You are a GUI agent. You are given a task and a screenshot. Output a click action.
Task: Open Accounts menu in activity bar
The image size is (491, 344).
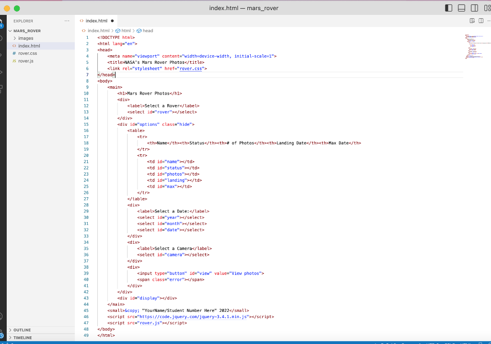[1, 317]
